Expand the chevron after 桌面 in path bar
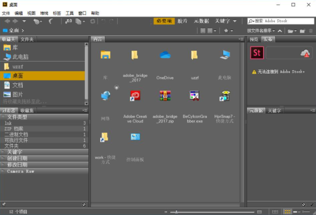Image resolution: width=316 pixels, height=215 pixels. click(x=23, y=31)
